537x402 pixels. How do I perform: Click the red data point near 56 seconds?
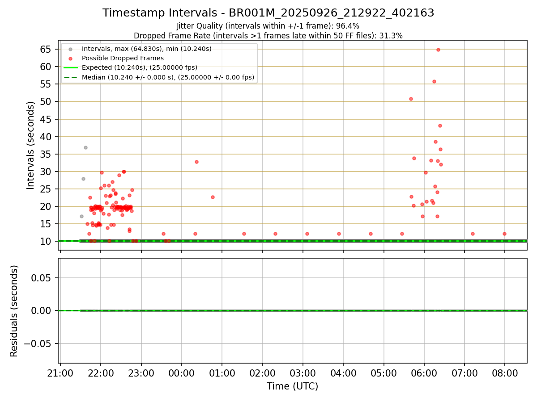(x=434, y=81)
